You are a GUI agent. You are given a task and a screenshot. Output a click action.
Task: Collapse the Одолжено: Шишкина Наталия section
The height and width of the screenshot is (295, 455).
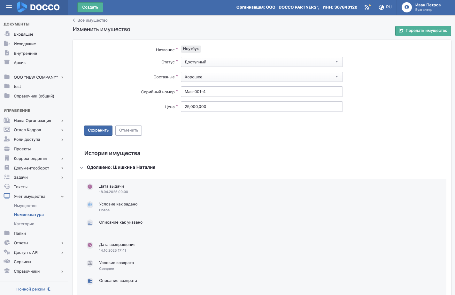point(81,168)
